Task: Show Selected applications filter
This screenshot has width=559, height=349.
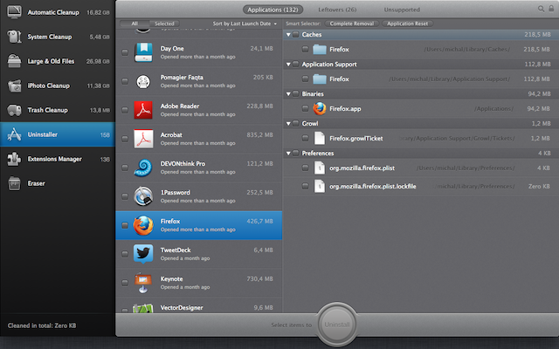Action: 164,24
